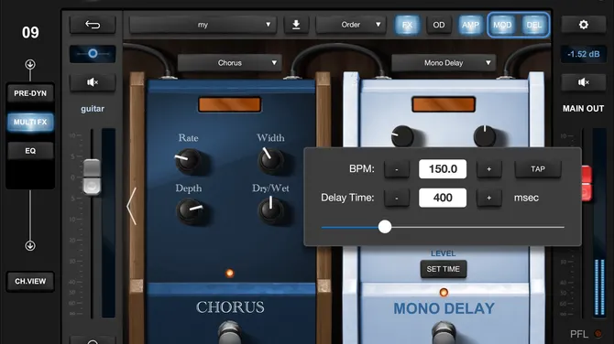Decrease BPM with minus button
Screen dimensions: 614x344
pos(397,169)
